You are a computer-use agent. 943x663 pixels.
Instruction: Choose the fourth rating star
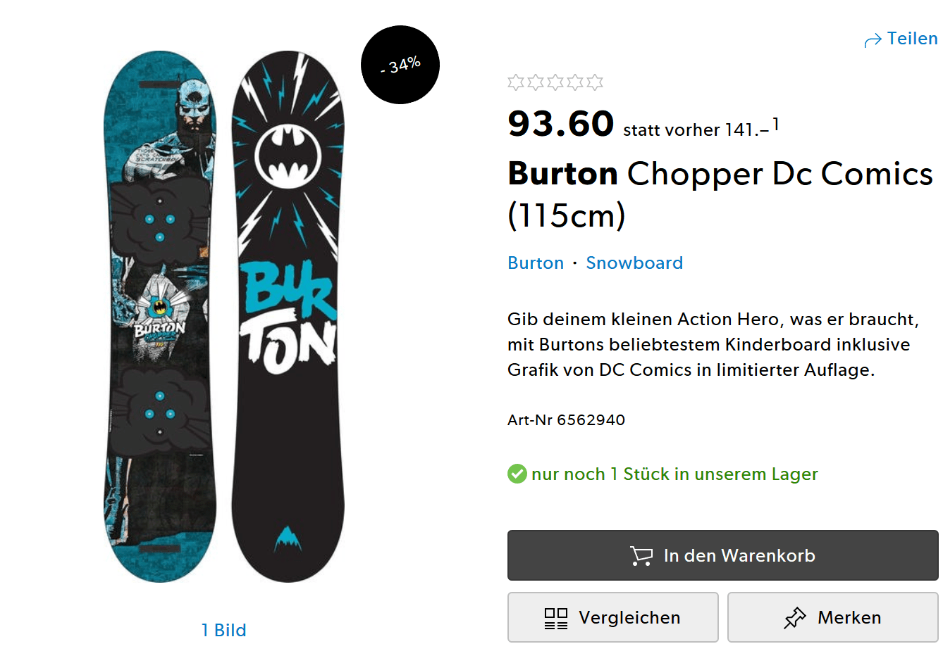point(575,82)
